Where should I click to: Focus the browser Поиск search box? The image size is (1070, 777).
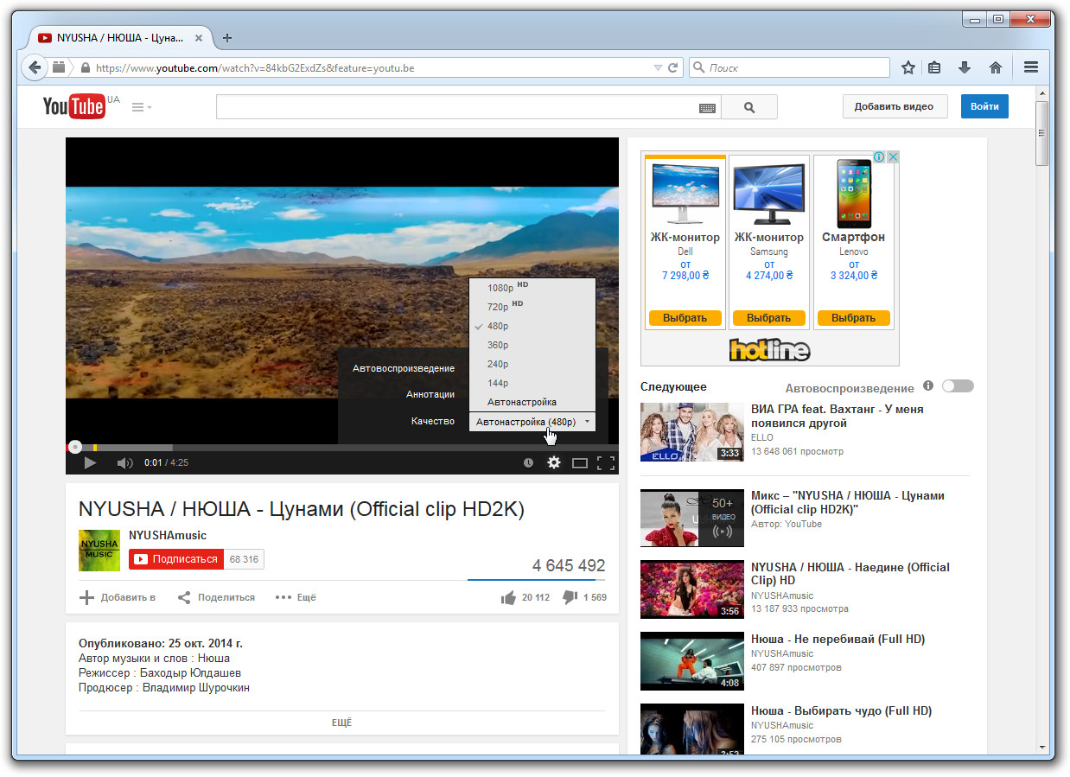(789, 67)
